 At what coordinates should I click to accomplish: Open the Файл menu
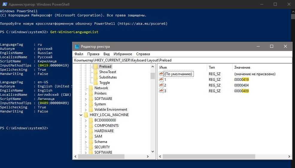79,54
